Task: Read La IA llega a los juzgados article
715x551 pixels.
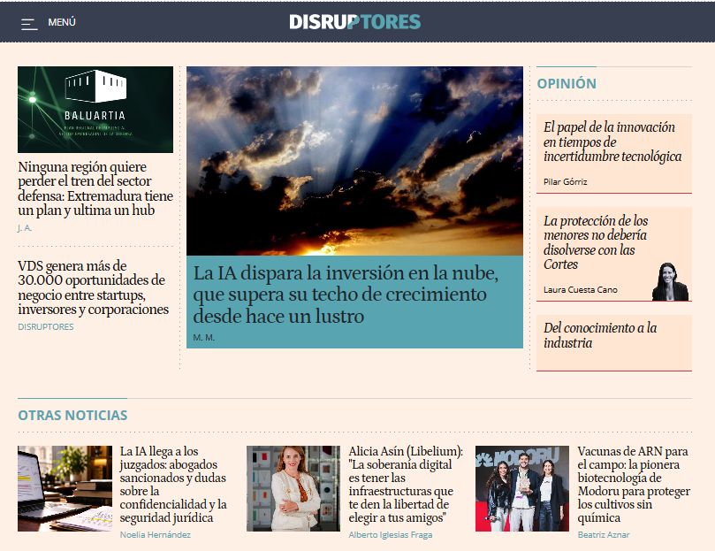Action: point(173,485)
